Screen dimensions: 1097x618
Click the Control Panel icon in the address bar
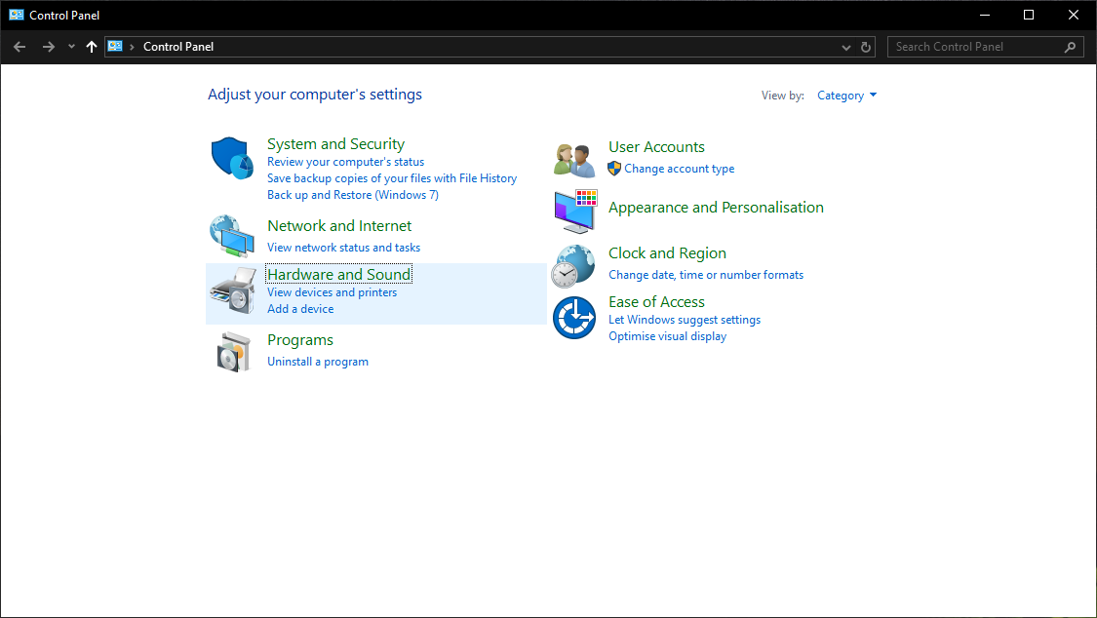click(x=116, y=46)
